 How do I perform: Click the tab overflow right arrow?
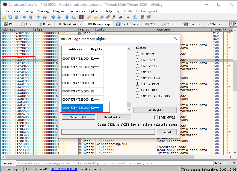(235, 24)
